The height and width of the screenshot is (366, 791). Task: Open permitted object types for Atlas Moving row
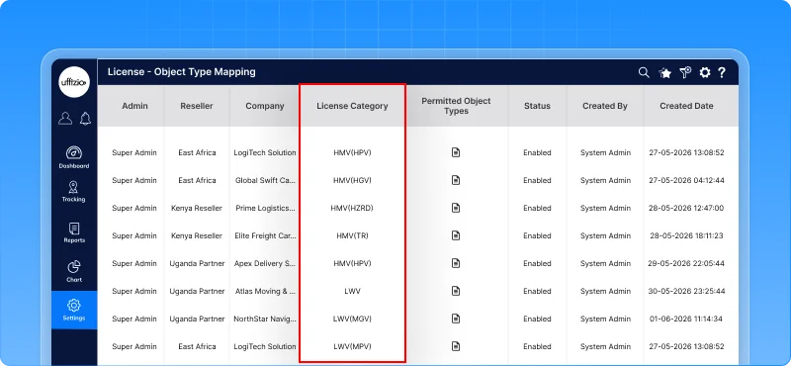tap(456, 291)
